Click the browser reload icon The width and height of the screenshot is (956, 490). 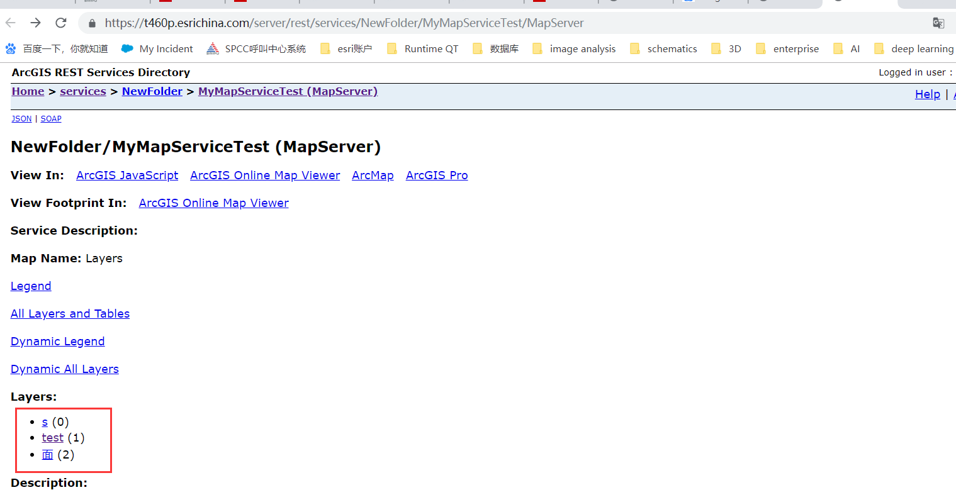[x=61, y=23]
